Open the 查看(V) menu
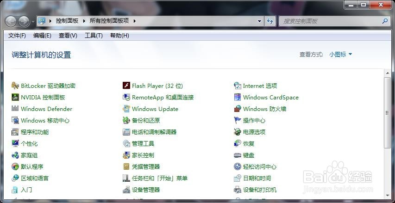The height and width of the screenshot is (203, 395). (68, 36)
